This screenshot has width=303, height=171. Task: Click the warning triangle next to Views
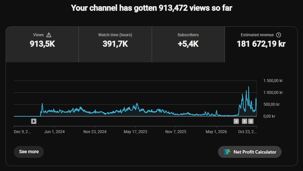pos(49,35)
